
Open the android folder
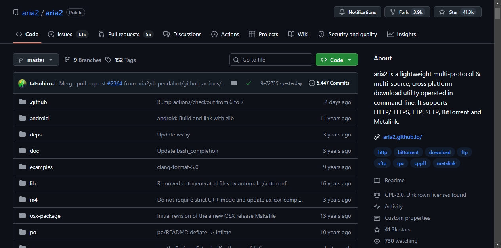(x=39, y=118)
